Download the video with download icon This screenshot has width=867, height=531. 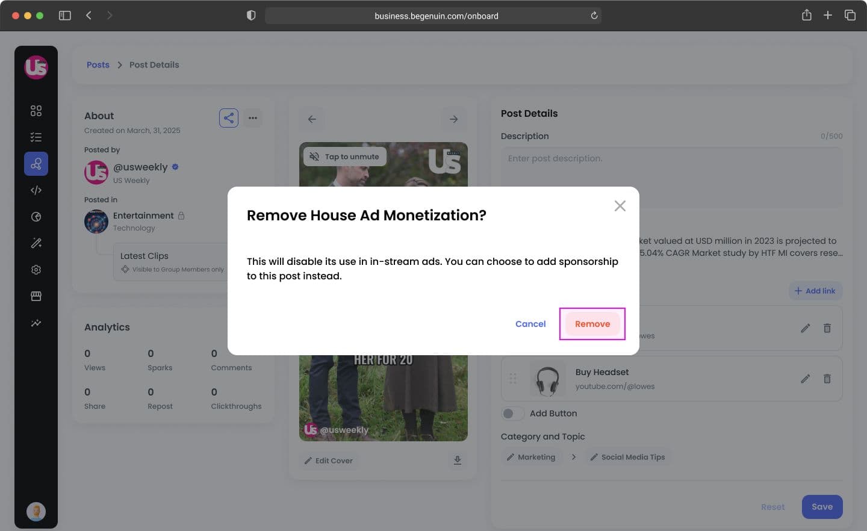coord(458,461)
